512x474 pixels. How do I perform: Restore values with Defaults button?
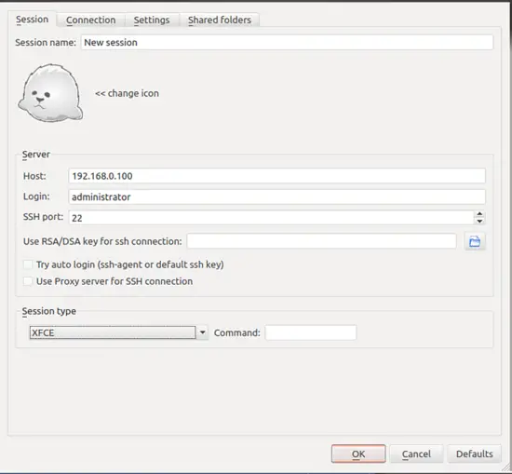(475, 454)
